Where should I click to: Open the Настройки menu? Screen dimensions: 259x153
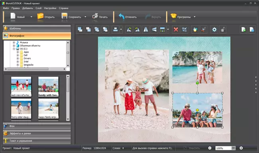(50, 8)
